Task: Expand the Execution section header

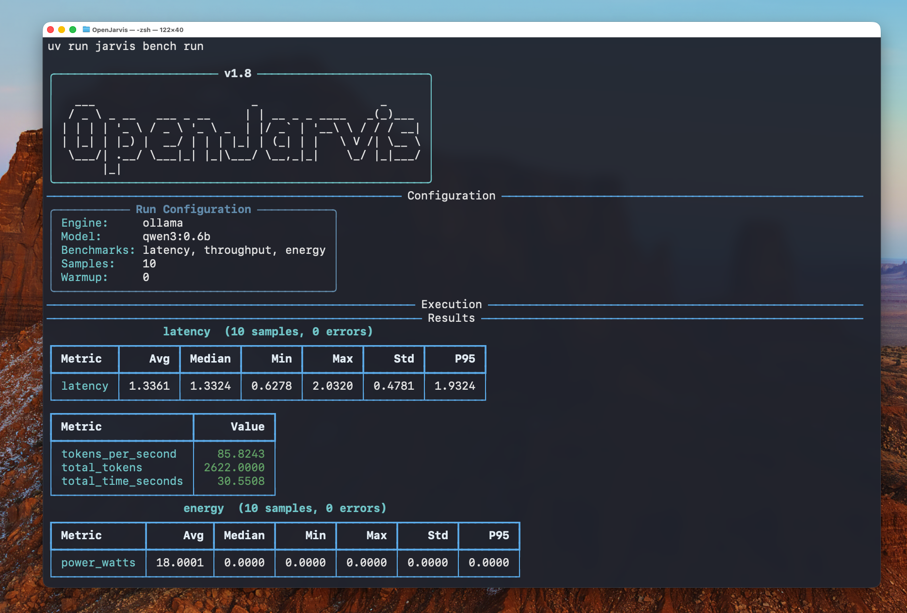Action: (451, 304)
